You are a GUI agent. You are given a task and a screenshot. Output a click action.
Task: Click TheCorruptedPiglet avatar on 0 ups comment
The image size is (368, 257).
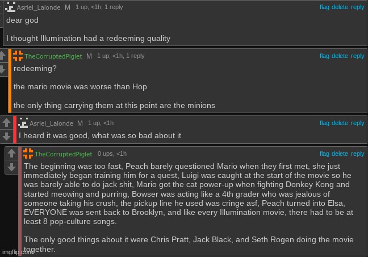(28, 154)
